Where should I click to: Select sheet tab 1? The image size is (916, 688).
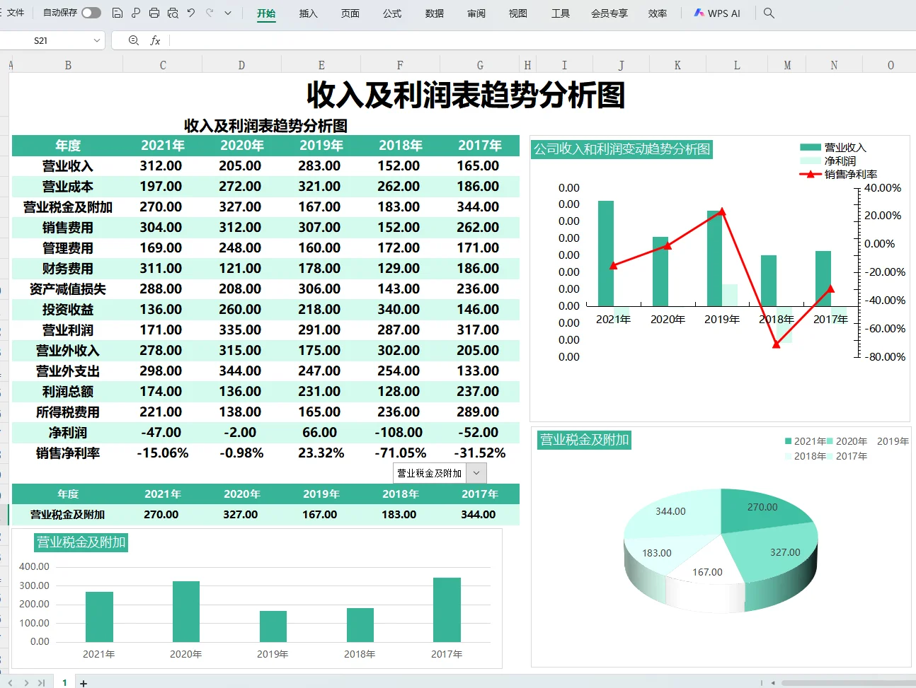[x=64, y=682]
